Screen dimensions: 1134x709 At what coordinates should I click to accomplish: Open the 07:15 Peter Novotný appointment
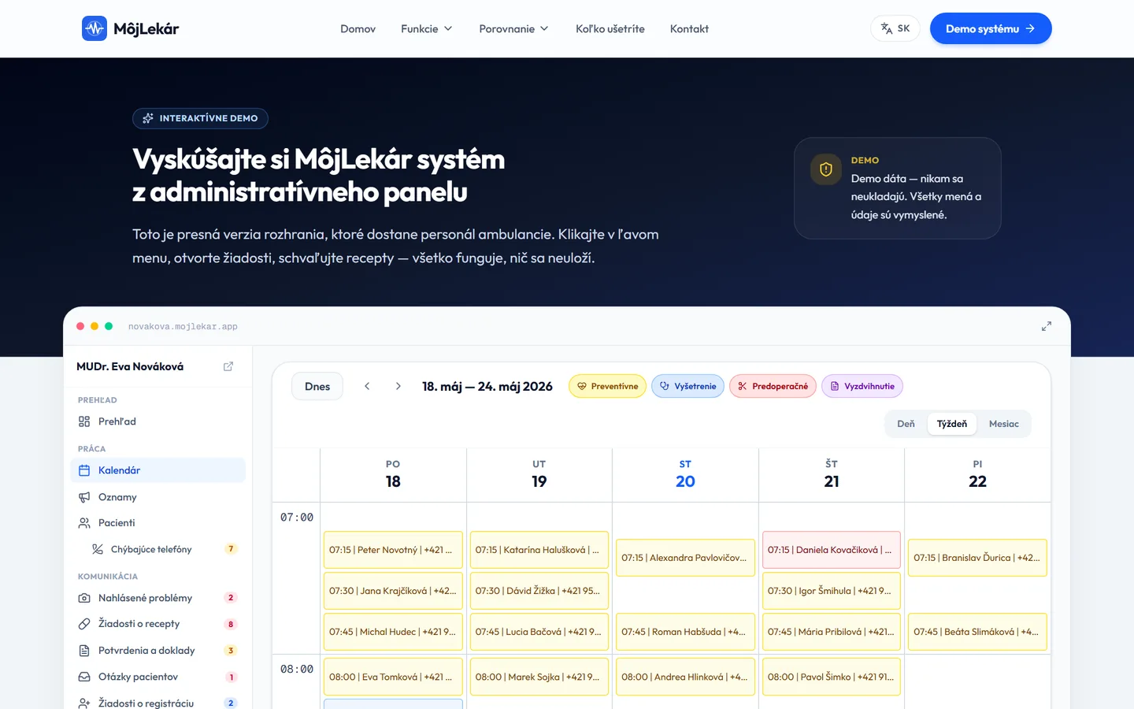393,550
